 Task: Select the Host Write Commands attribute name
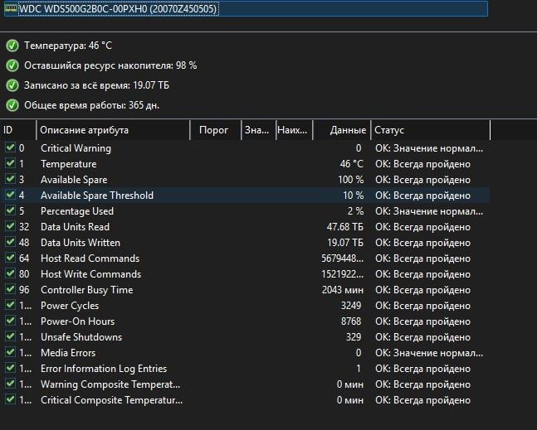pyautogui.click(x=90, y=274)
